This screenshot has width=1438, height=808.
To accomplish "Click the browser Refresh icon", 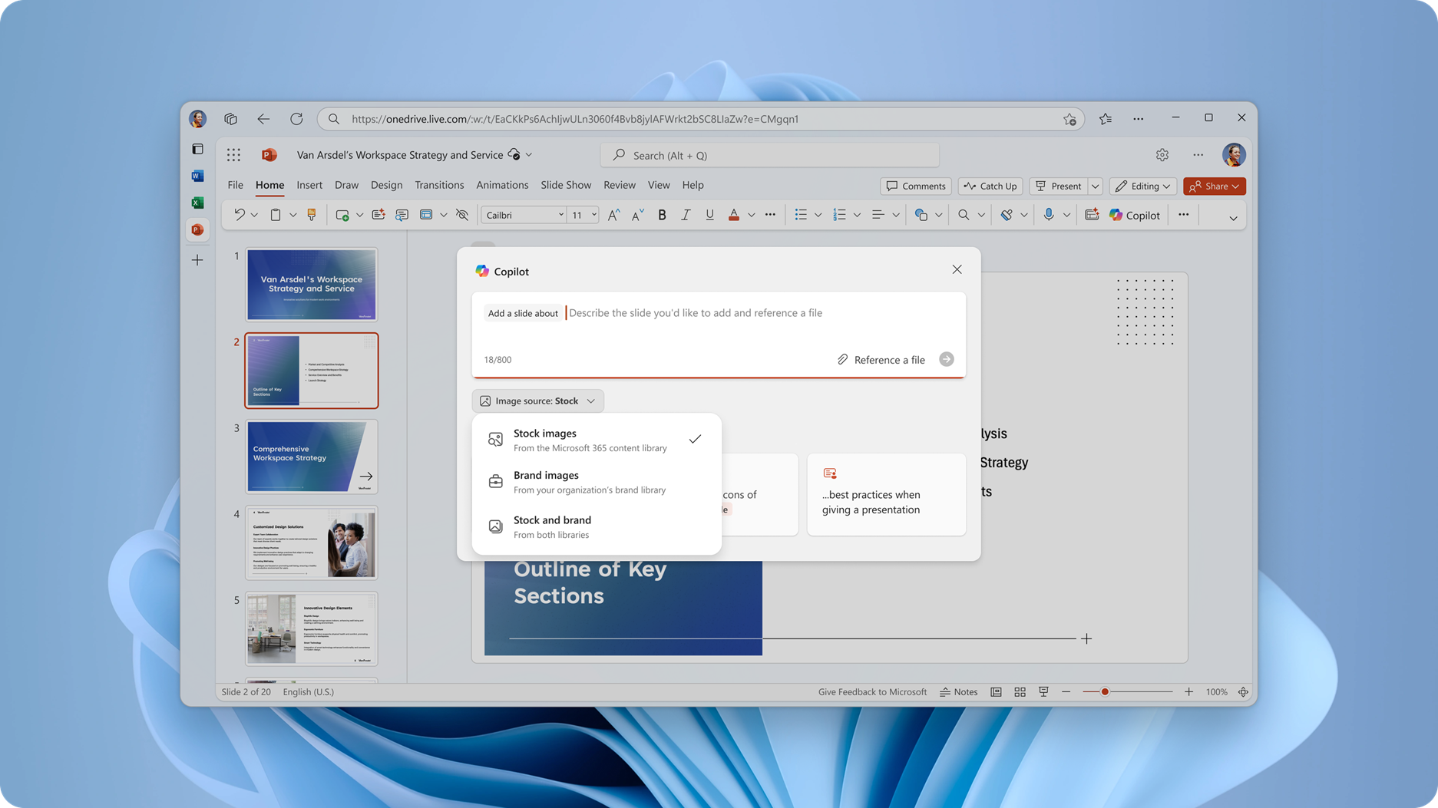I will 296,119.
